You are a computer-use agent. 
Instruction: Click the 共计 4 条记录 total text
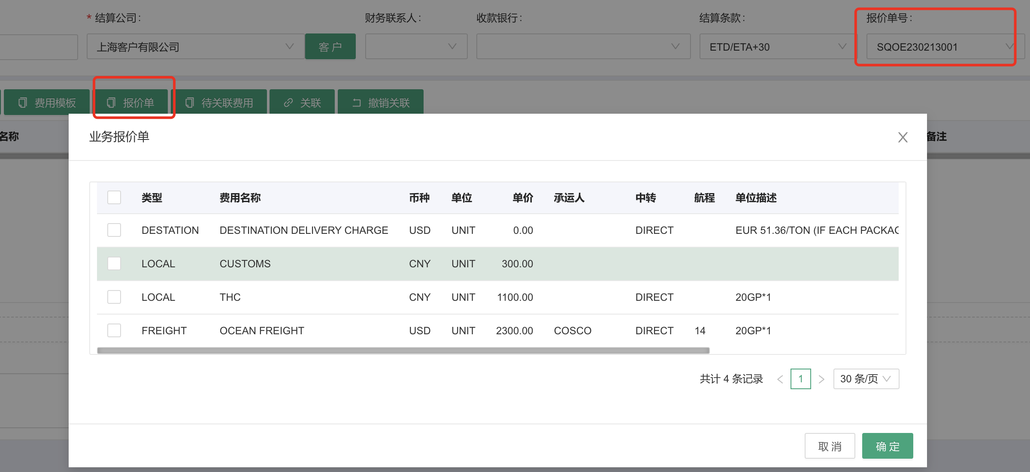coord(731,379)
